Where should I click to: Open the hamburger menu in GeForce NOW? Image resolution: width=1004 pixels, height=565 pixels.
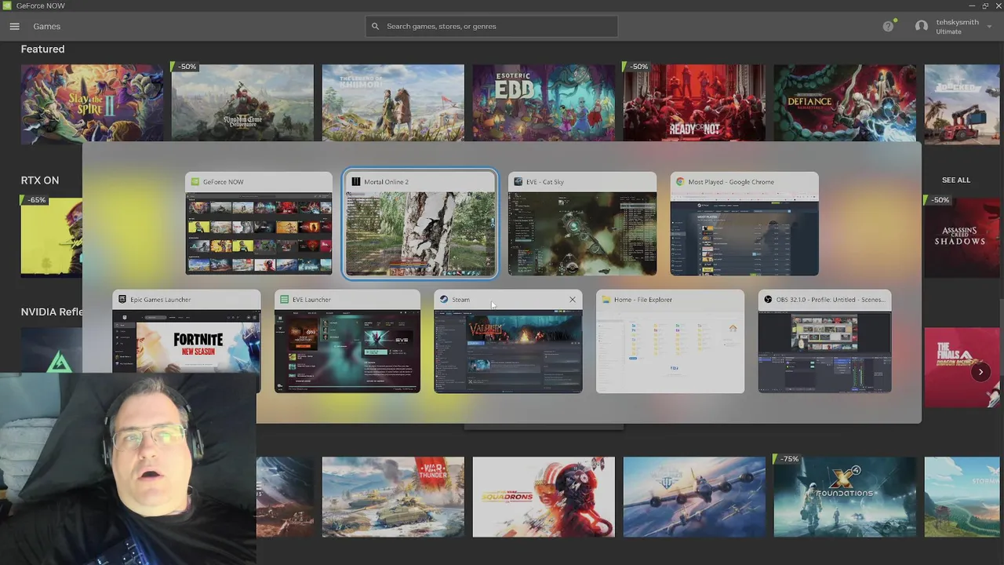[x=14, y=26]
